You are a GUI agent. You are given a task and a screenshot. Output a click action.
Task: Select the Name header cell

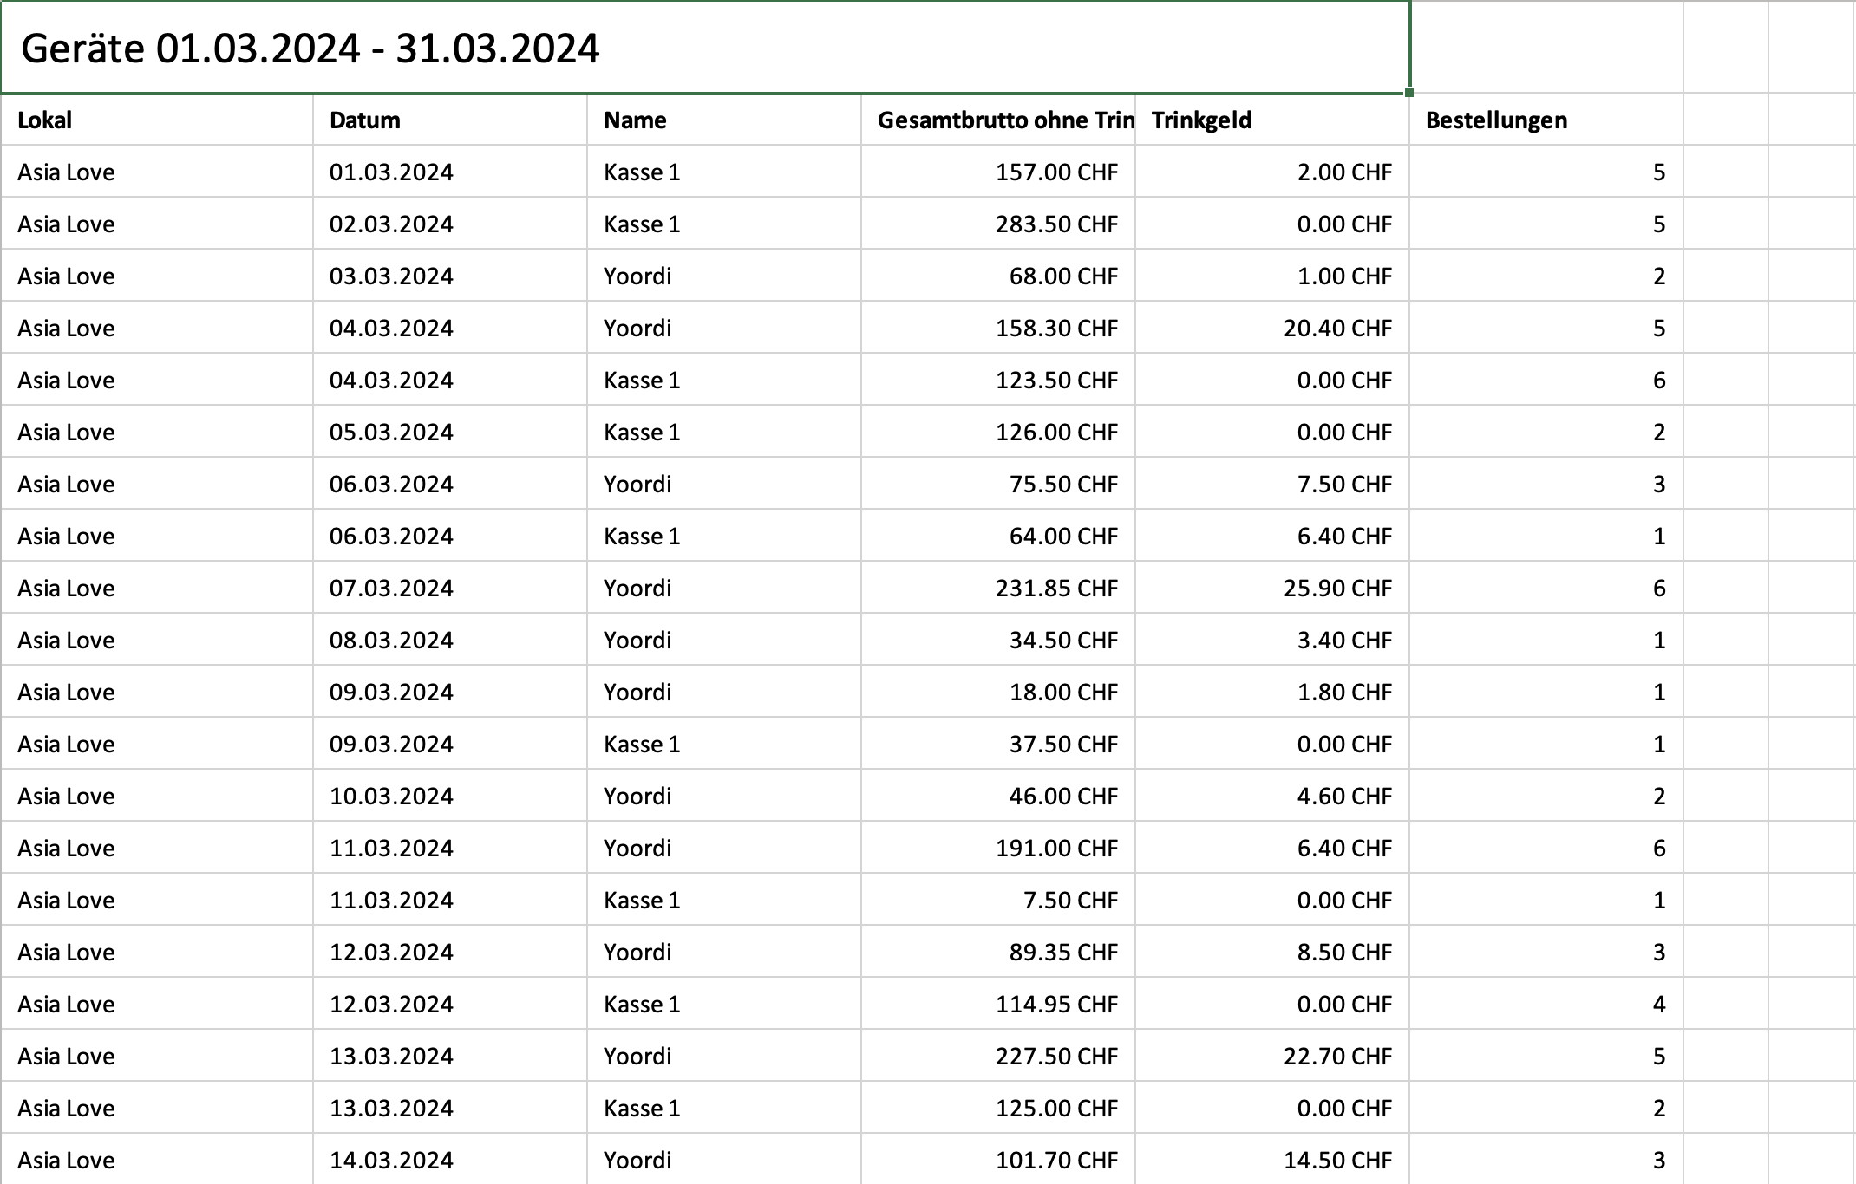coord(724,120)
